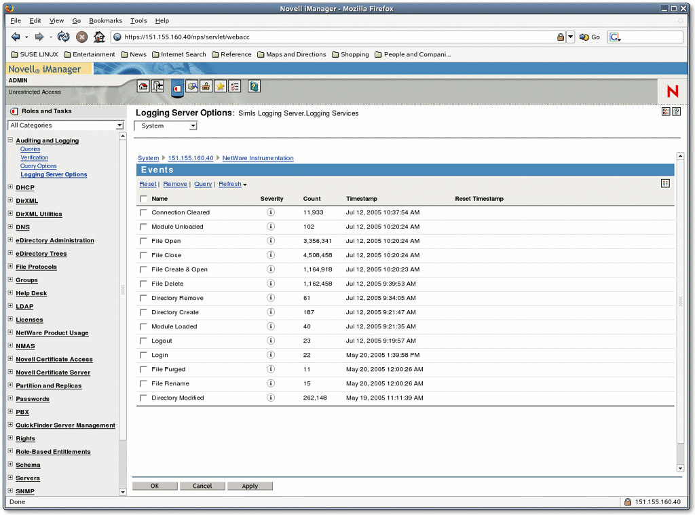This screenshot has width=695, height=515.
Task: Click the checklist icon beside the help icon
Action: coord(666,112)
